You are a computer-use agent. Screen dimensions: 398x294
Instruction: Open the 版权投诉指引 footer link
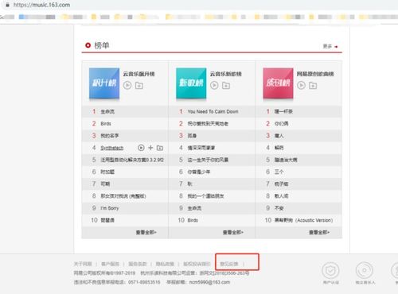(x=197, y=264)
